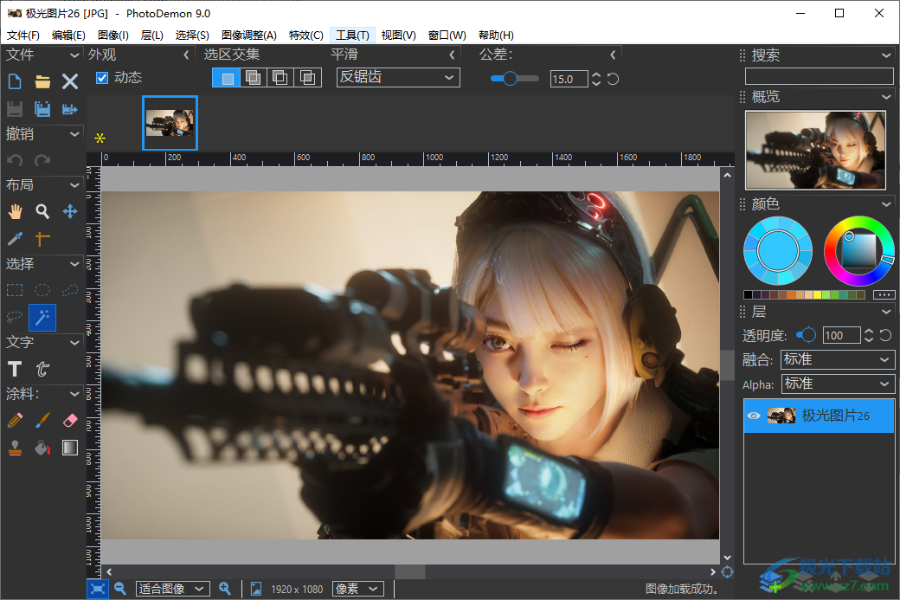This screenshot has width=900, height=600.
Task: Toggle the 动态 checkbox
Action: pyautogui.click(x=102, y=78)
